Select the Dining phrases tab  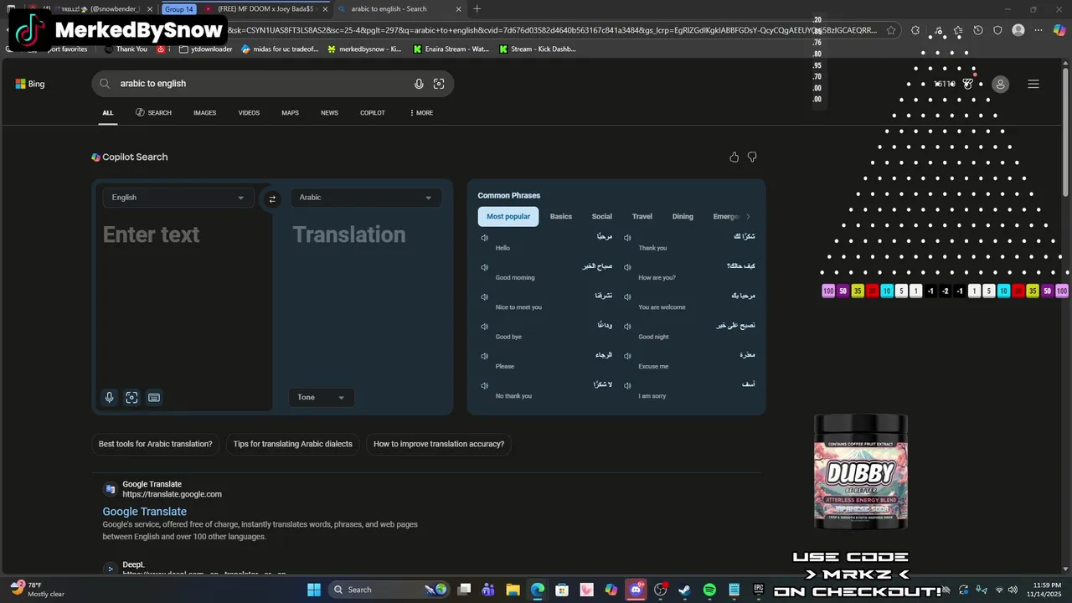[x=683, y=216]
